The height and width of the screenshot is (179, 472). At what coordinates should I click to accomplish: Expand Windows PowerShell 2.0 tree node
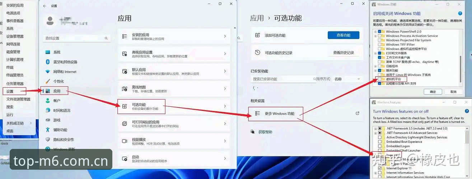375,32
